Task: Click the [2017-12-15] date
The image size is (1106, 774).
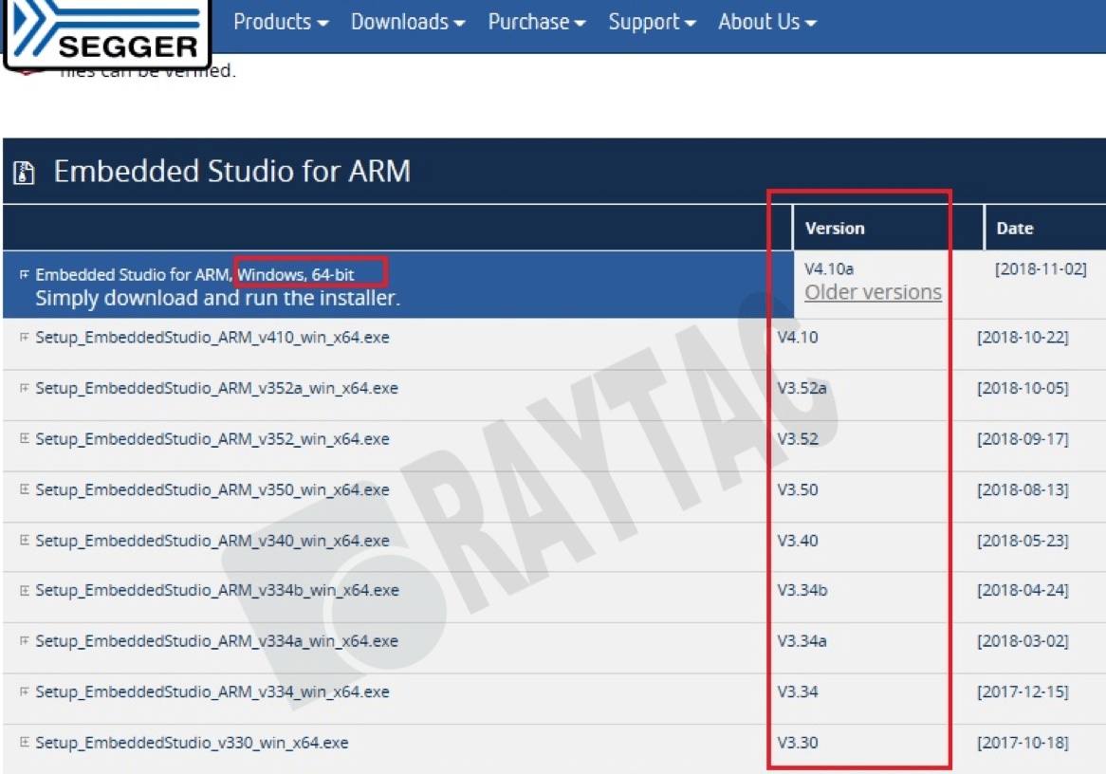Action: (1023, 692)
